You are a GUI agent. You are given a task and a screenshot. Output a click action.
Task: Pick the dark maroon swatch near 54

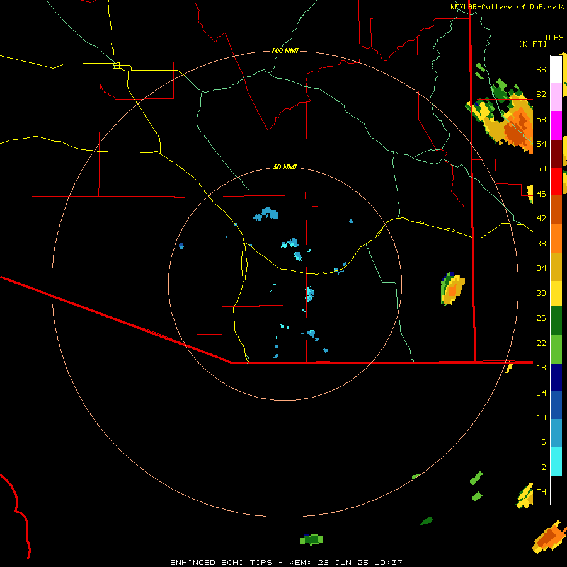(x=556, y=153)
